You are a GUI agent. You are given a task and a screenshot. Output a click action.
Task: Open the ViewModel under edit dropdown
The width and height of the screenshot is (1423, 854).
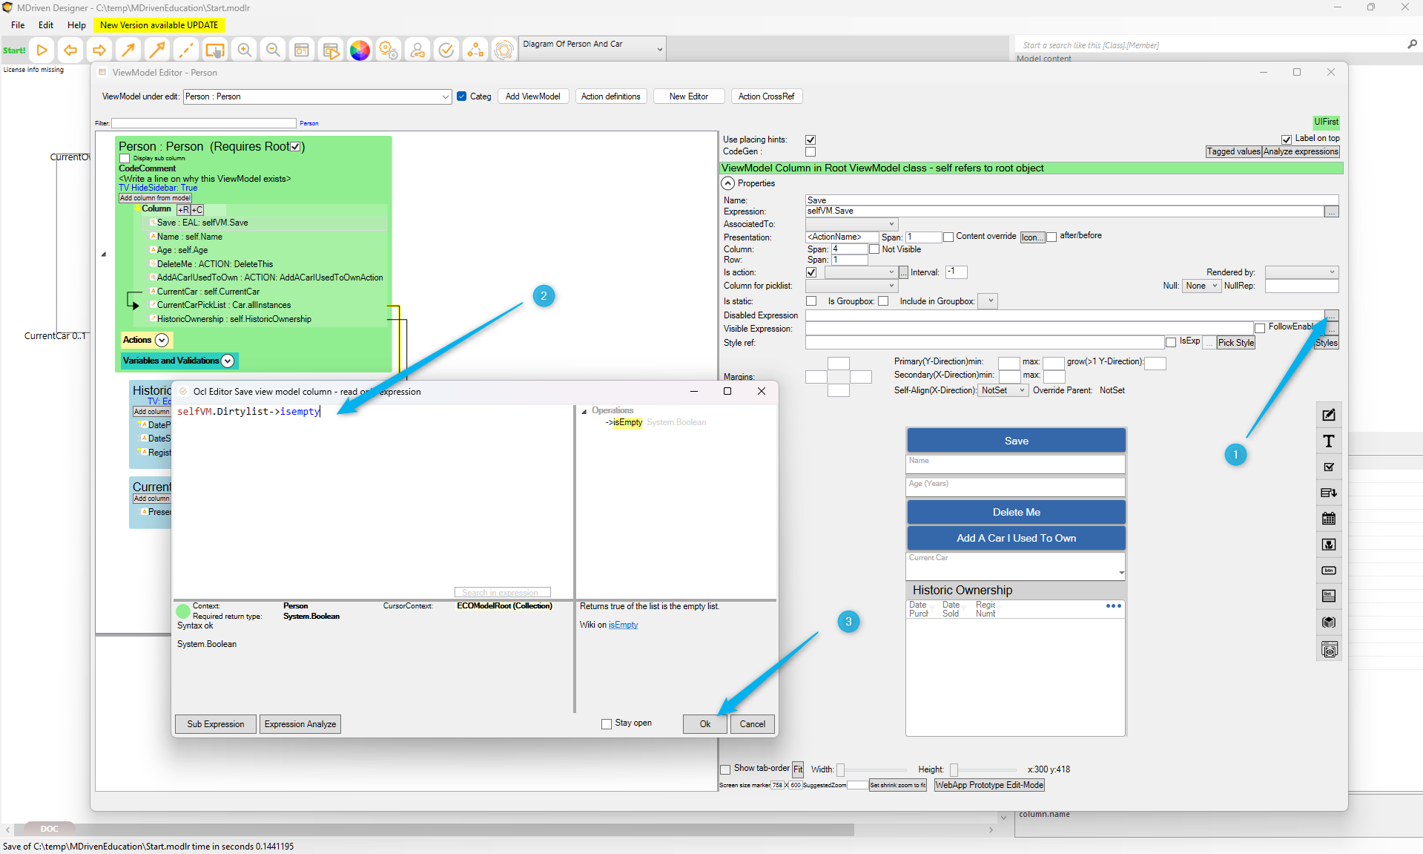(x=445, y=96)
